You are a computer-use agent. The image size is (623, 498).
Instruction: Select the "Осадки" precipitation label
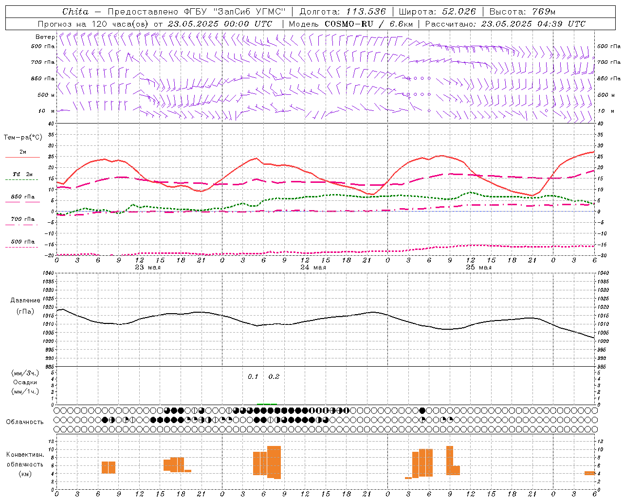tap(25, 382)
